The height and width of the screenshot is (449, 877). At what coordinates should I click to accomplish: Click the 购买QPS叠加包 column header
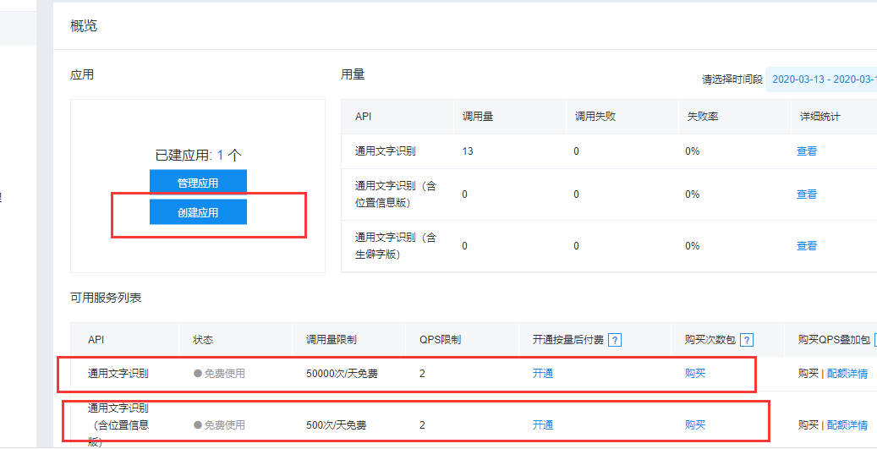[x=834, y=339]
